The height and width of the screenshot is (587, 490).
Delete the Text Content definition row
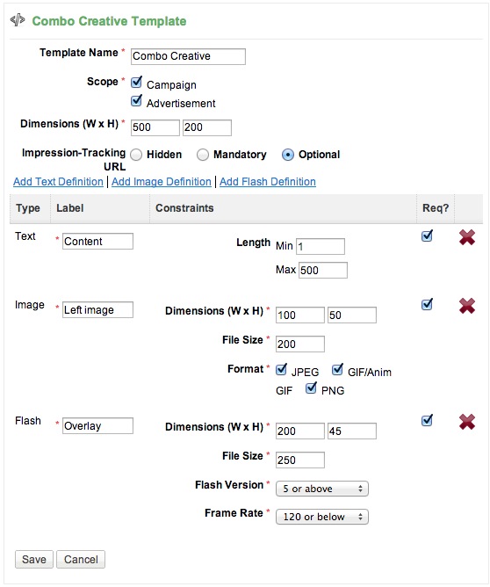coord(467,237)
